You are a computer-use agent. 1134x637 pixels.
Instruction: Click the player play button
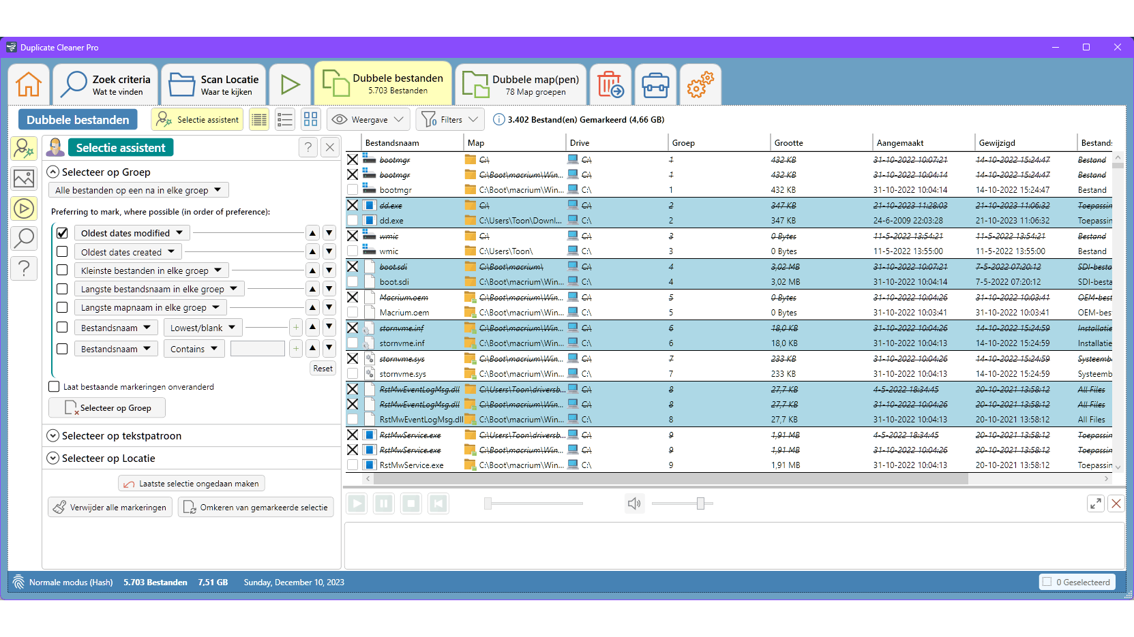(357, 503)
